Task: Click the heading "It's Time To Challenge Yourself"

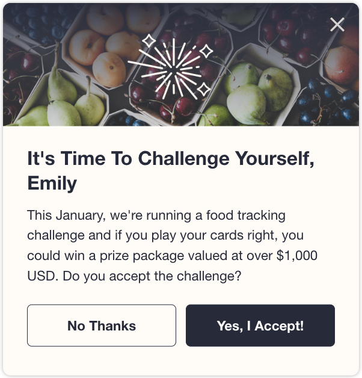Action: coord(171,158)
